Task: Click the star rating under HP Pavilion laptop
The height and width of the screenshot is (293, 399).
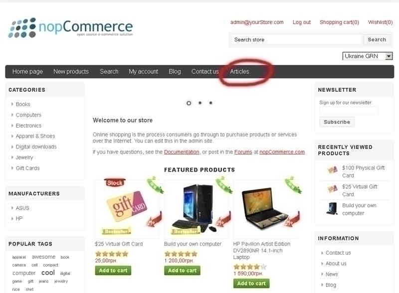Action: (250, 267)
